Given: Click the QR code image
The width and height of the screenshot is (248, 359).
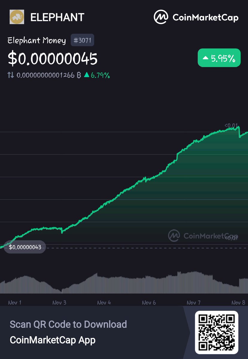Looking at the screenshot, I should coord(217,332).
